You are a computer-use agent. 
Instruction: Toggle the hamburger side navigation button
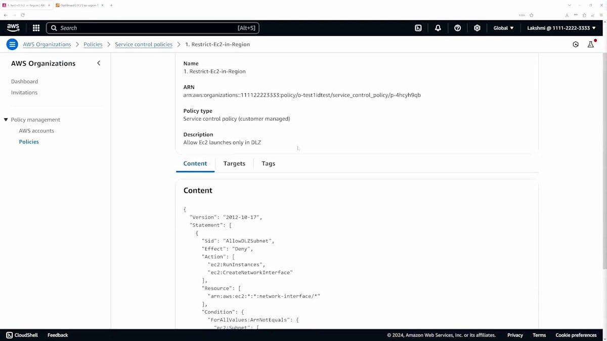coord(12,44)
